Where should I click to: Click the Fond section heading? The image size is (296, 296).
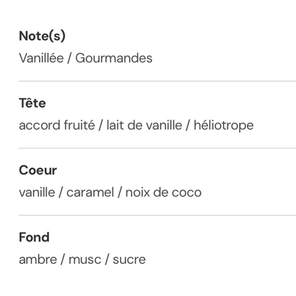pyautogui.click(x=34, y=237)
